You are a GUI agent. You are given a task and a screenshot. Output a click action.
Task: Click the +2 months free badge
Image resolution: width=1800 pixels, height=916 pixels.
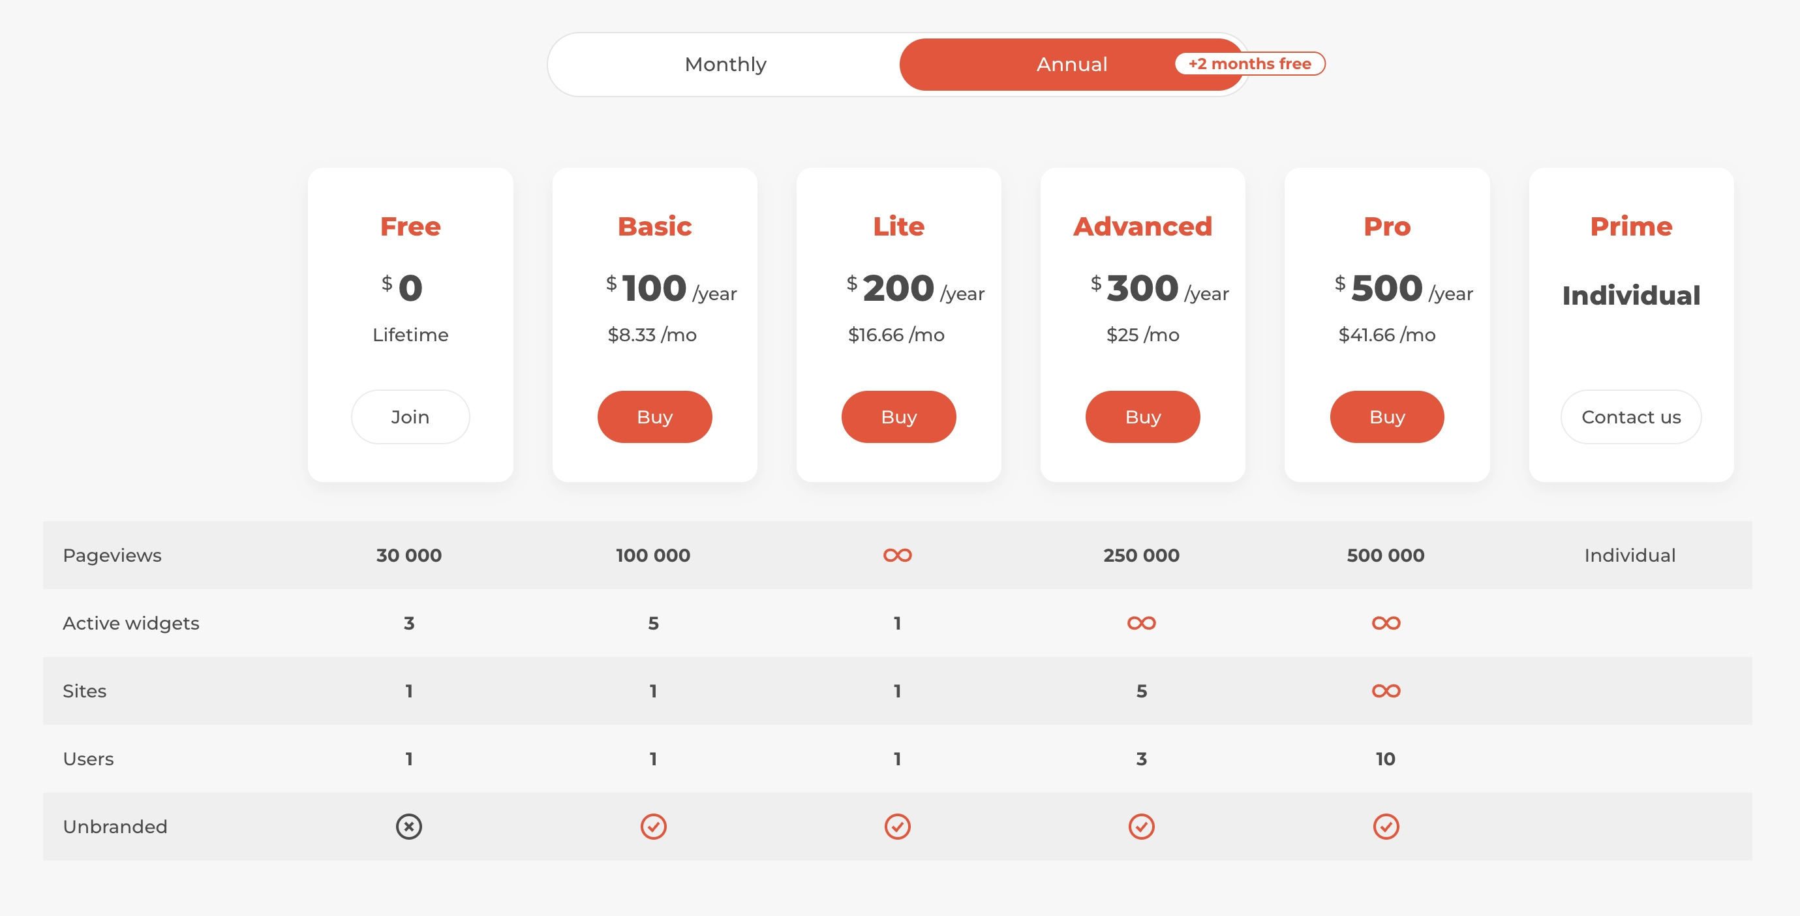pos(1250,63)
